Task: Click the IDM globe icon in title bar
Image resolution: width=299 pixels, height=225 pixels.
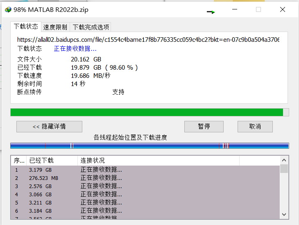Action: pyautogui.click(x=8, y=9)
